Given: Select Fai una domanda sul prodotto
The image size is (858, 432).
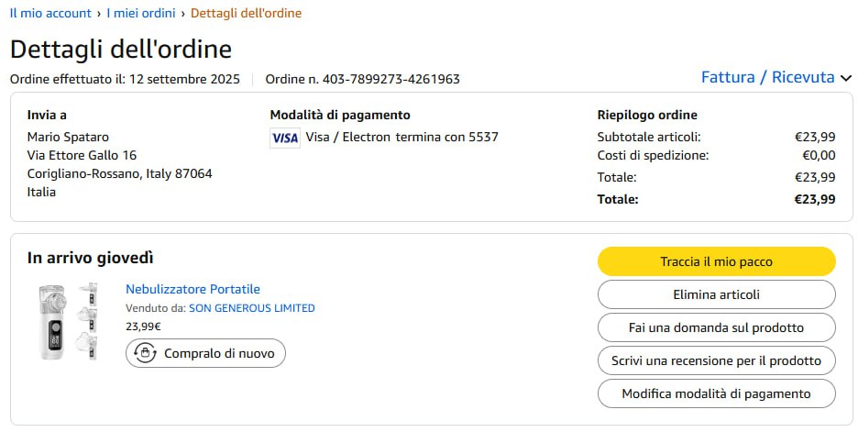Looking at the screenshot, I should point(716,327).
